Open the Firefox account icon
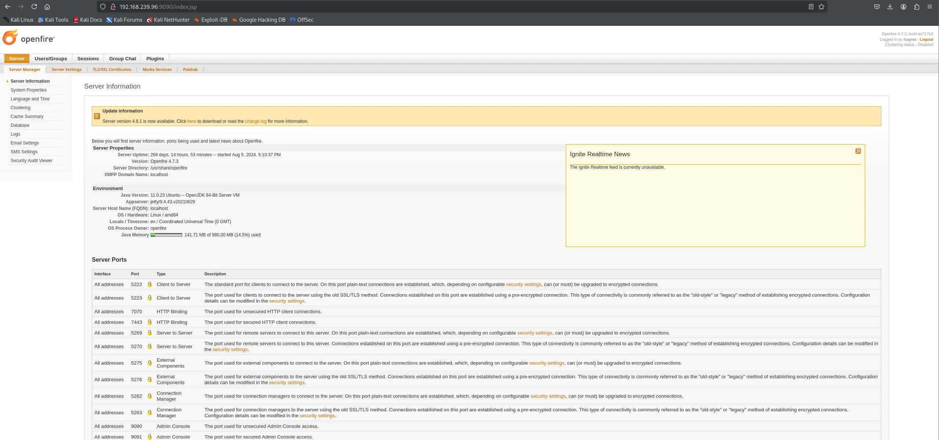Image resolution: width=939 pixels, height=440 pixels. (903, 7)
